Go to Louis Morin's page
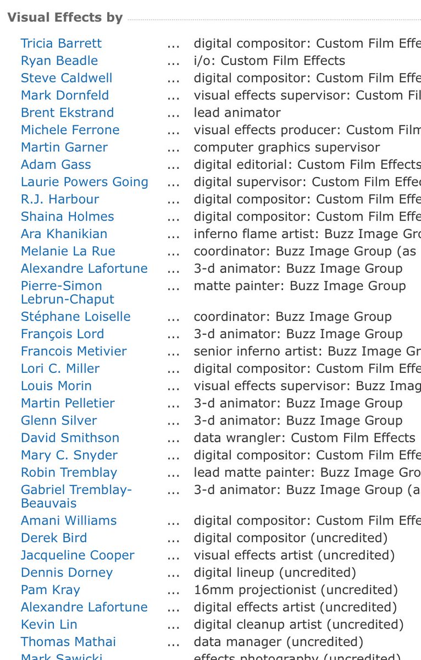The image size is (421, 660). click(x=56, y=386)
